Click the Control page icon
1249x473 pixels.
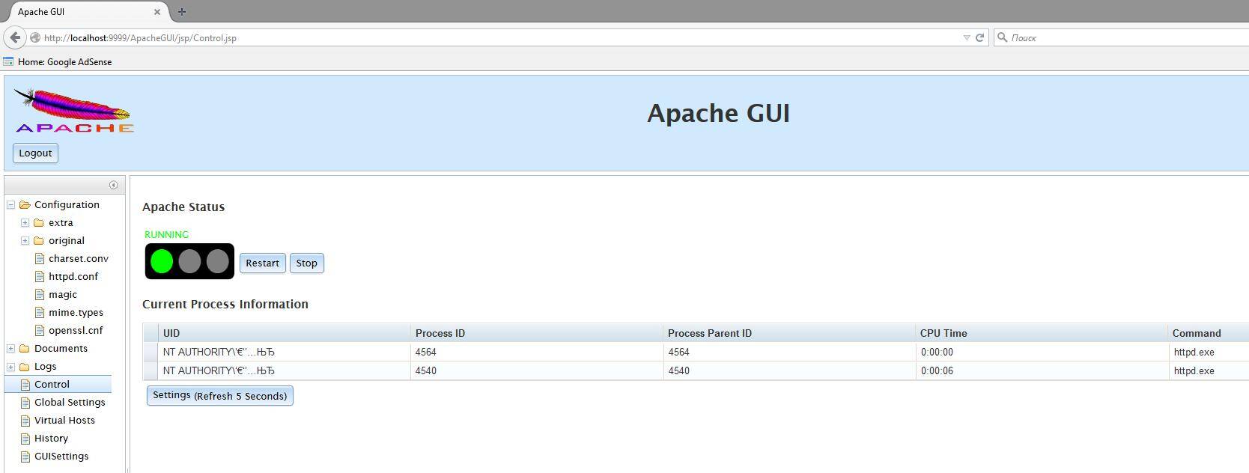click(x=25, y=384)
